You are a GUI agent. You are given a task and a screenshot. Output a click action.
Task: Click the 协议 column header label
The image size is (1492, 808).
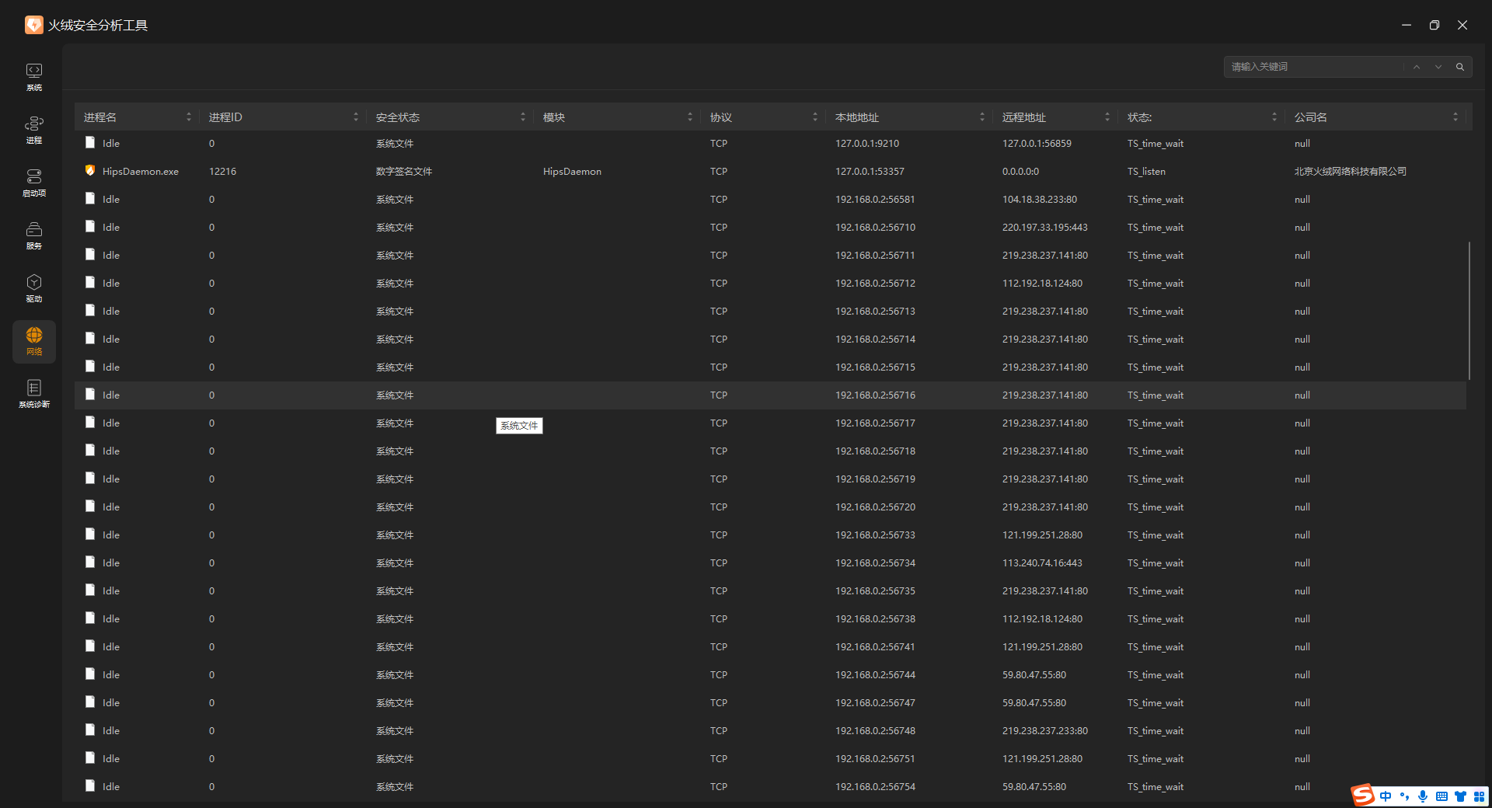(721, 117)
